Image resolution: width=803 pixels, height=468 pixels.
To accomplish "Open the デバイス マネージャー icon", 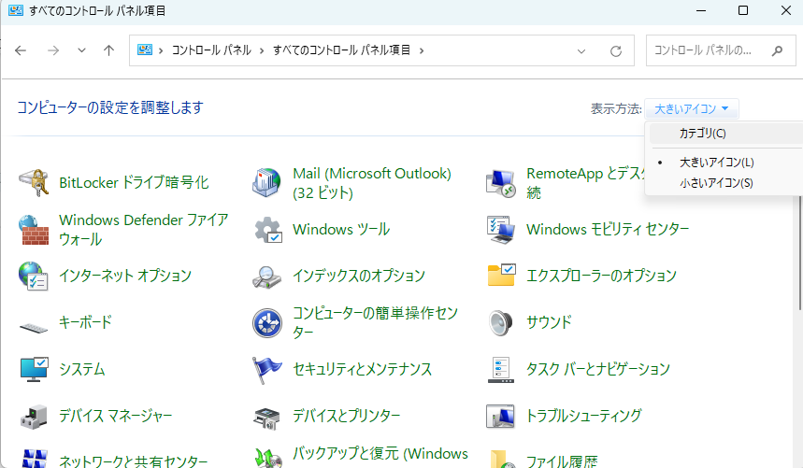I will (x=34, y=417).
